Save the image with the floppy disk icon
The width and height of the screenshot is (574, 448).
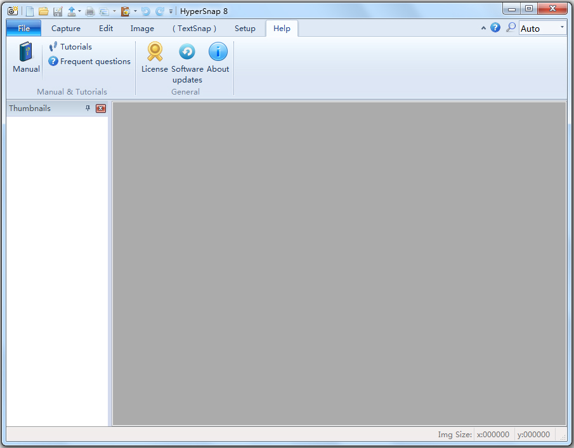pos(58,11)
